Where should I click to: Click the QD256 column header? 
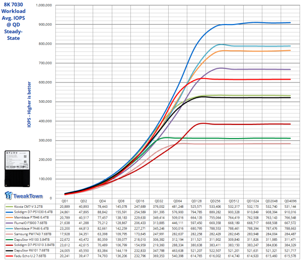[x=215, y=201]
